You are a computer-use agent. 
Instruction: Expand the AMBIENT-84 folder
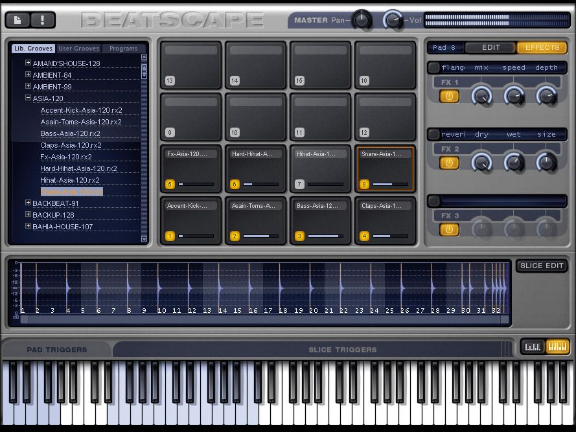click(x=28, y=74)
